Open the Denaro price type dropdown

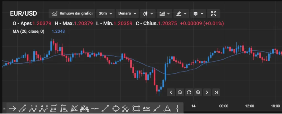(x=127, y=14)
